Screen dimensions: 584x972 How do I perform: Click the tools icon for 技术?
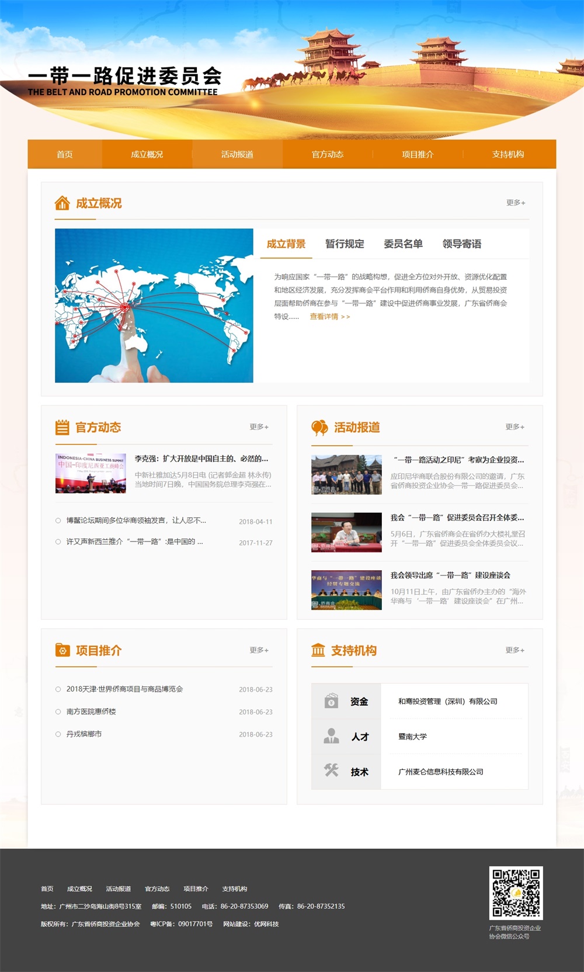(x=331, y=771)
